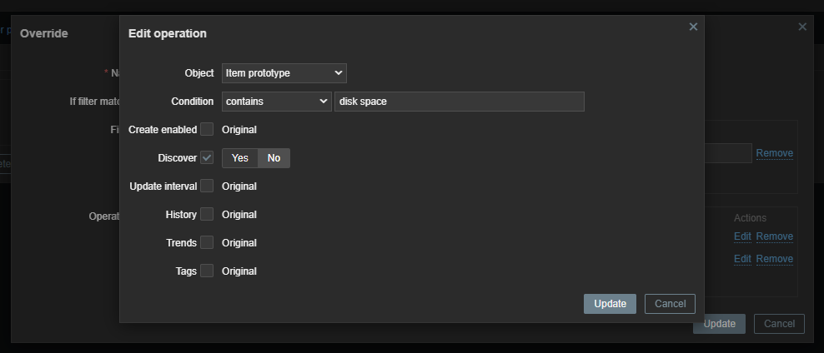The height and width of the screenshot is (353, 824).
Task: Expand the Condition operator dropdown showing contains
Action: pos(277,102)
